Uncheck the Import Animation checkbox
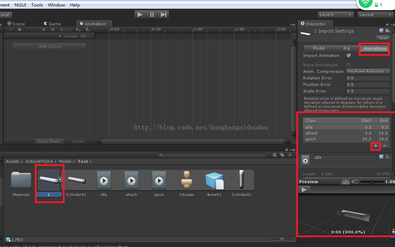The height and width of the screenshot is (247, 395). pos(349,55)
